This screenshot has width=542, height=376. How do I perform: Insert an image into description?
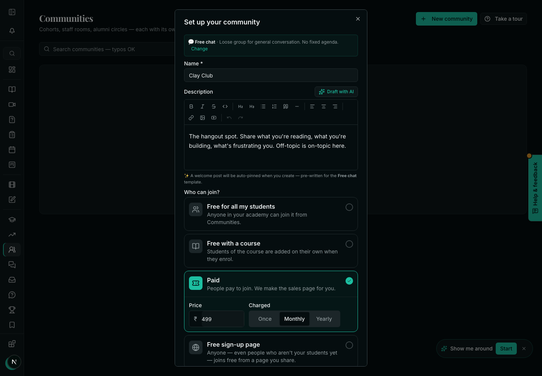click(x=202, y=118)
